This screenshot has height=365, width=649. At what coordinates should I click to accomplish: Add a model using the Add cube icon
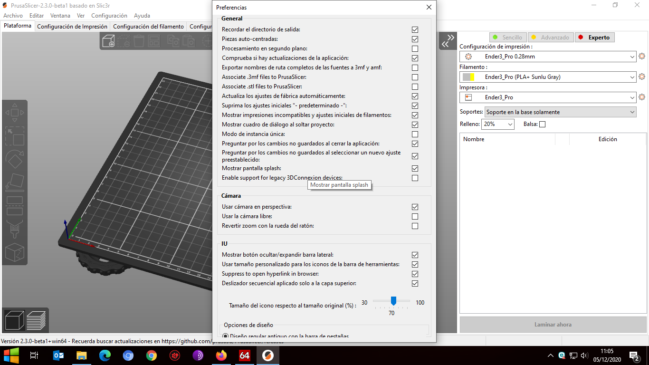(109, 41)
